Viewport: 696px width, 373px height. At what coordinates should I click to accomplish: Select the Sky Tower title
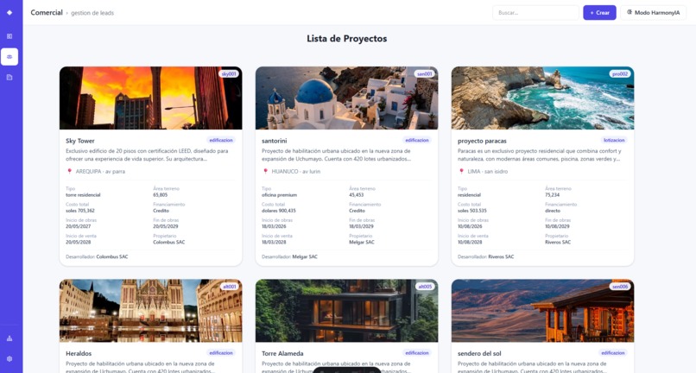click(x=80, y=141)
